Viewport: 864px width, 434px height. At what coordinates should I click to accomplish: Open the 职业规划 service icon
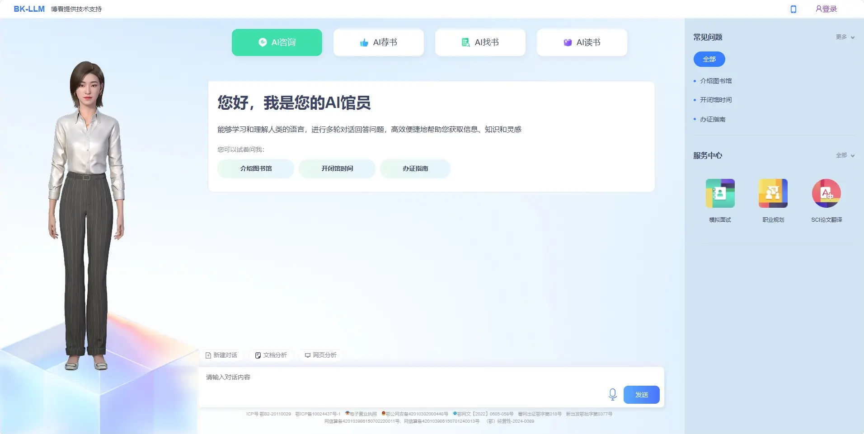click(x=773, y=193)
